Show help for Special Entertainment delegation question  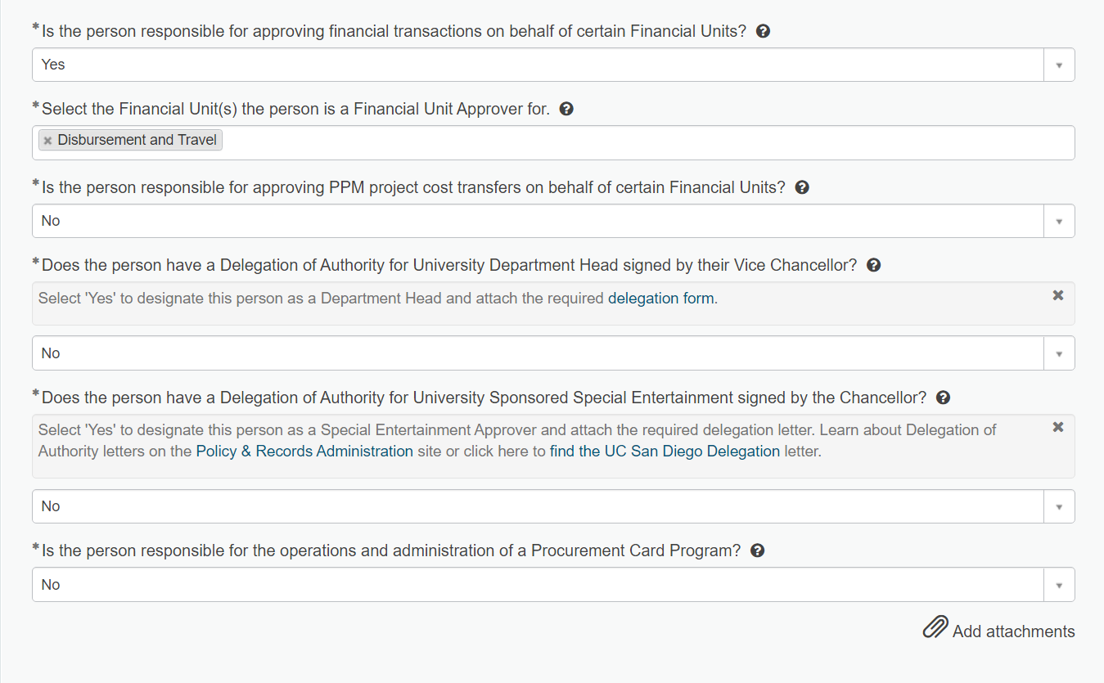(x=943, y=398)
